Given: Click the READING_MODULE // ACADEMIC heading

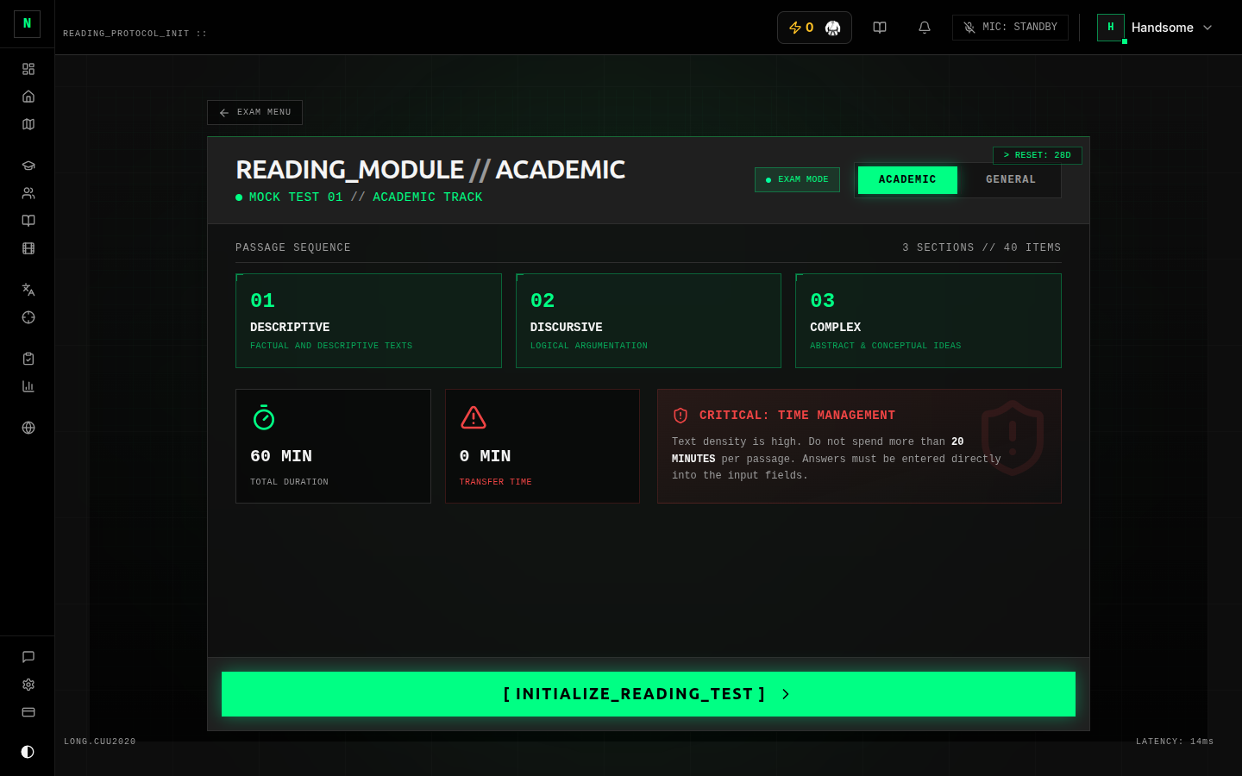Looking at the screenshot, I should (x=430, y=170).
